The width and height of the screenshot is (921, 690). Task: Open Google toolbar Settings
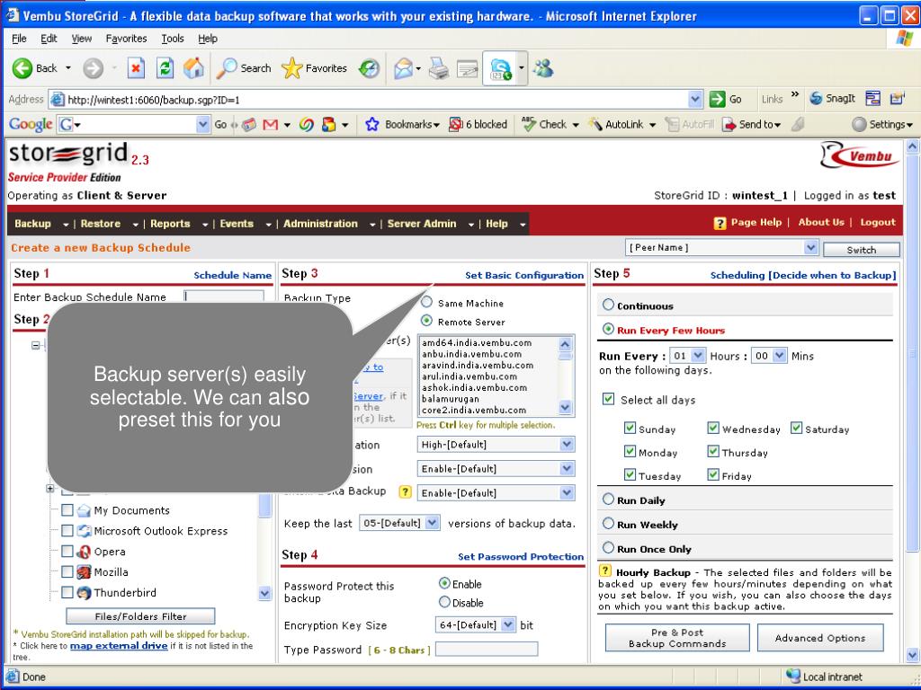(x=882, y=124)
